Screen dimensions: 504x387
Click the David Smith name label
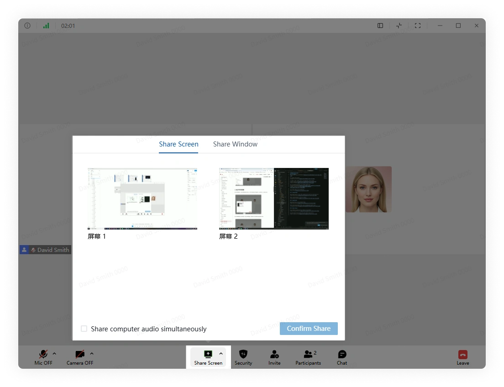(53, 250)
